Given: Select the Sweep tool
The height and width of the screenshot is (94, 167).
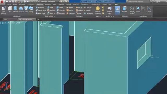Looking at the screenshot, I should click(x=31, y=10).
